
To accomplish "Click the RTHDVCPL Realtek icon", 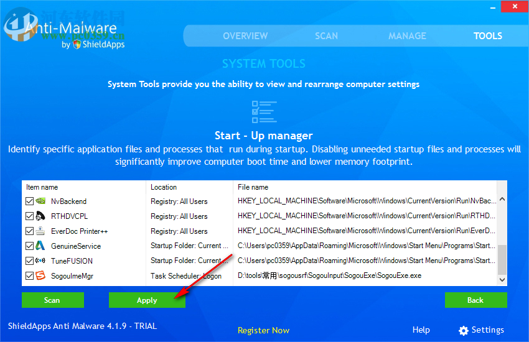I will (40, 216).
